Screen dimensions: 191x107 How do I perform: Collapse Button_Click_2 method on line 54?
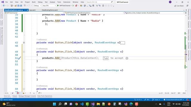(x=24, y=70)
